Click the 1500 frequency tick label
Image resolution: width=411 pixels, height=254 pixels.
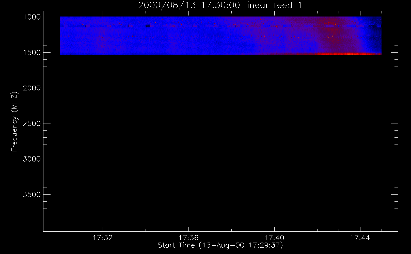[x=32, y=53]
